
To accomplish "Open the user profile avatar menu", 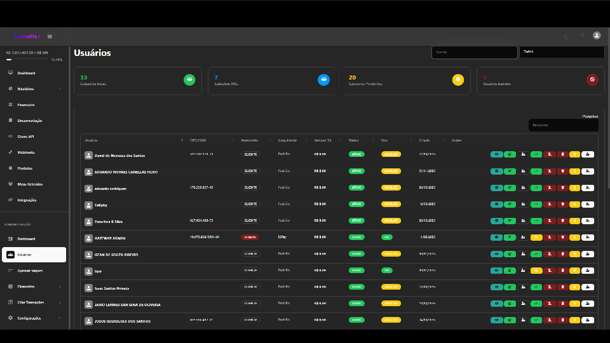I will pyautogui.click(x=597, y=36).
